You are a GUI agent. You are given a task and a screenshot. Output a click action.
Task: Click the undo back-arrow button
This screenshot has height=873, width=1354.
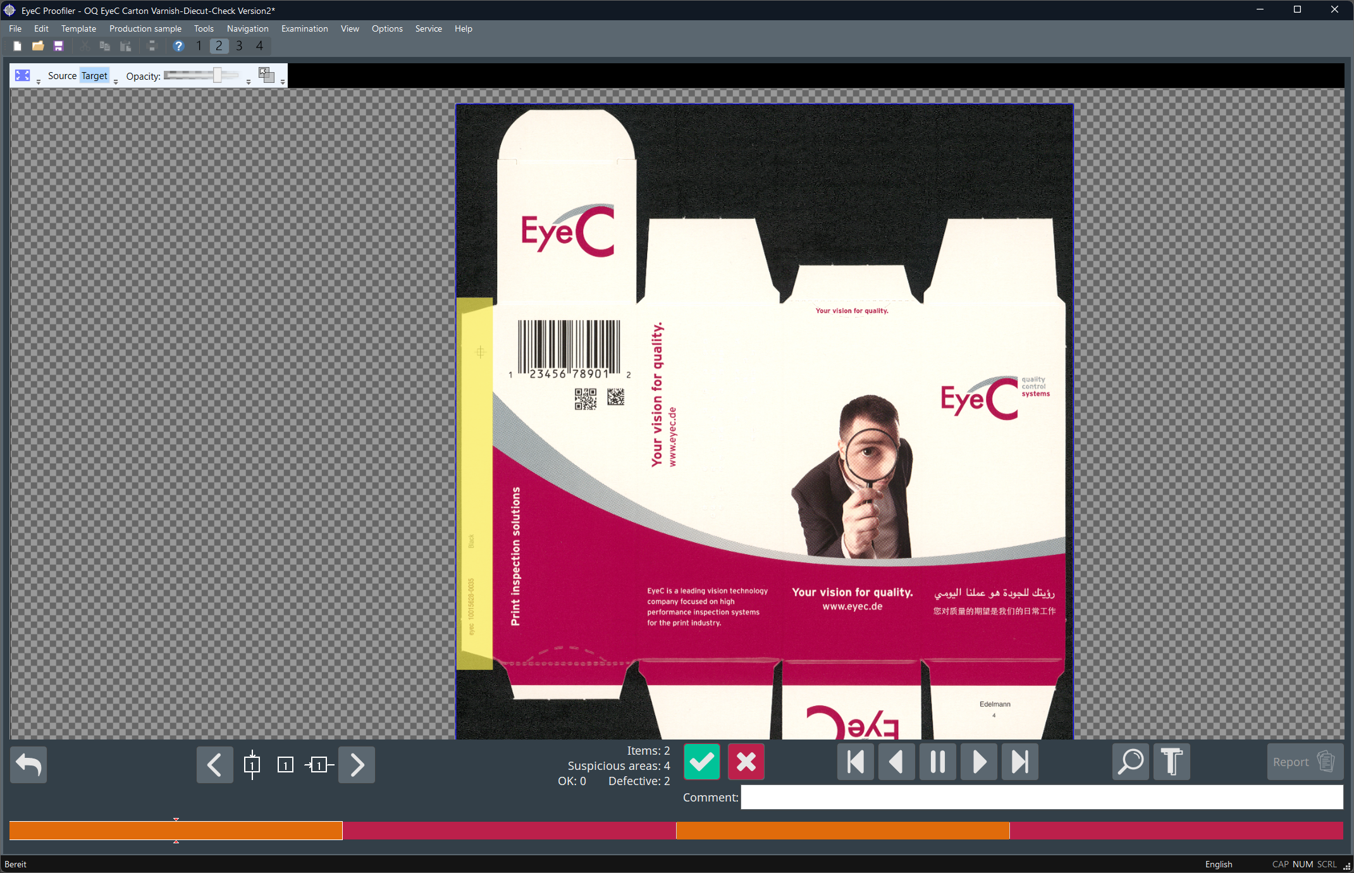pyautogui.click(x=28, y=764)
